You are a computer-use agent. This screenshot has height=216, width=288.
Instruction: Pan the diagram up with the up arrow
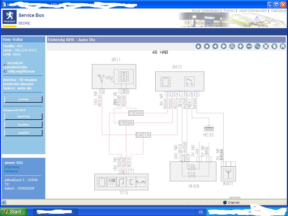(x=198, y=46)
